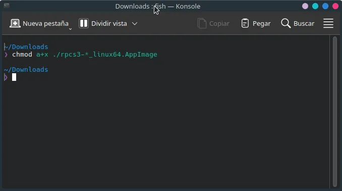Click the Dividir vista label
Viewport: 342px width, 191px height.
109,24
